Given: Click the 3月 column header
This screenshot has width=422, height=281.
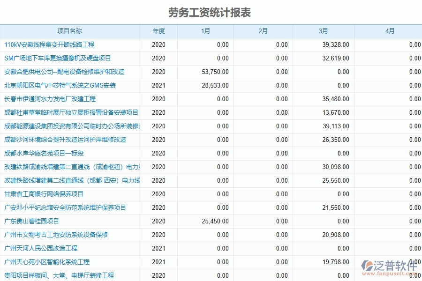Looking at the screenshot, I should click(322, 31).
